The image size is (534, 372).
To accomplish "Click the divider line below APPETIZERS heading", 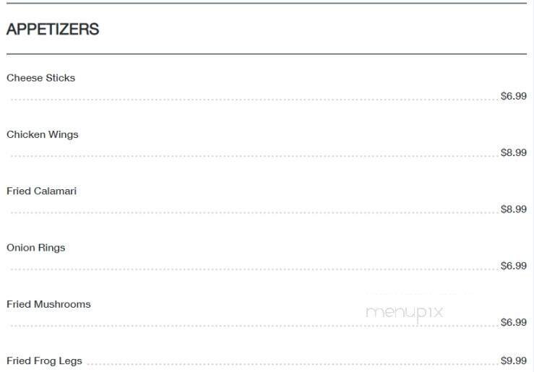I will [x=266, y=54].
